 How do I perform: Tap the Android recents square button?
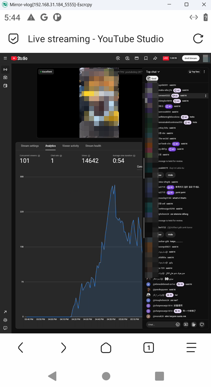[159, 376]
